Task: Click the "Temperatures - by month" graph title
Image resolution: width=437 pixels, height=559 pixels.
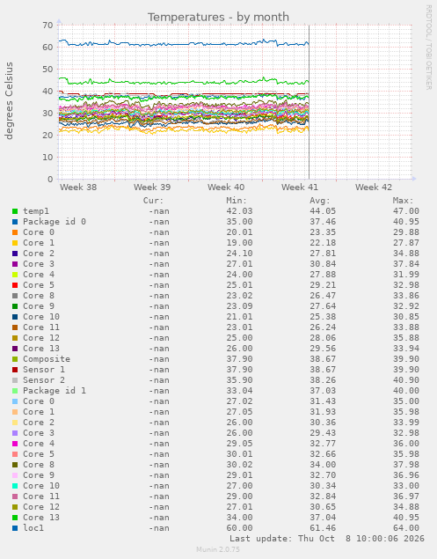Action: point(218,17)
